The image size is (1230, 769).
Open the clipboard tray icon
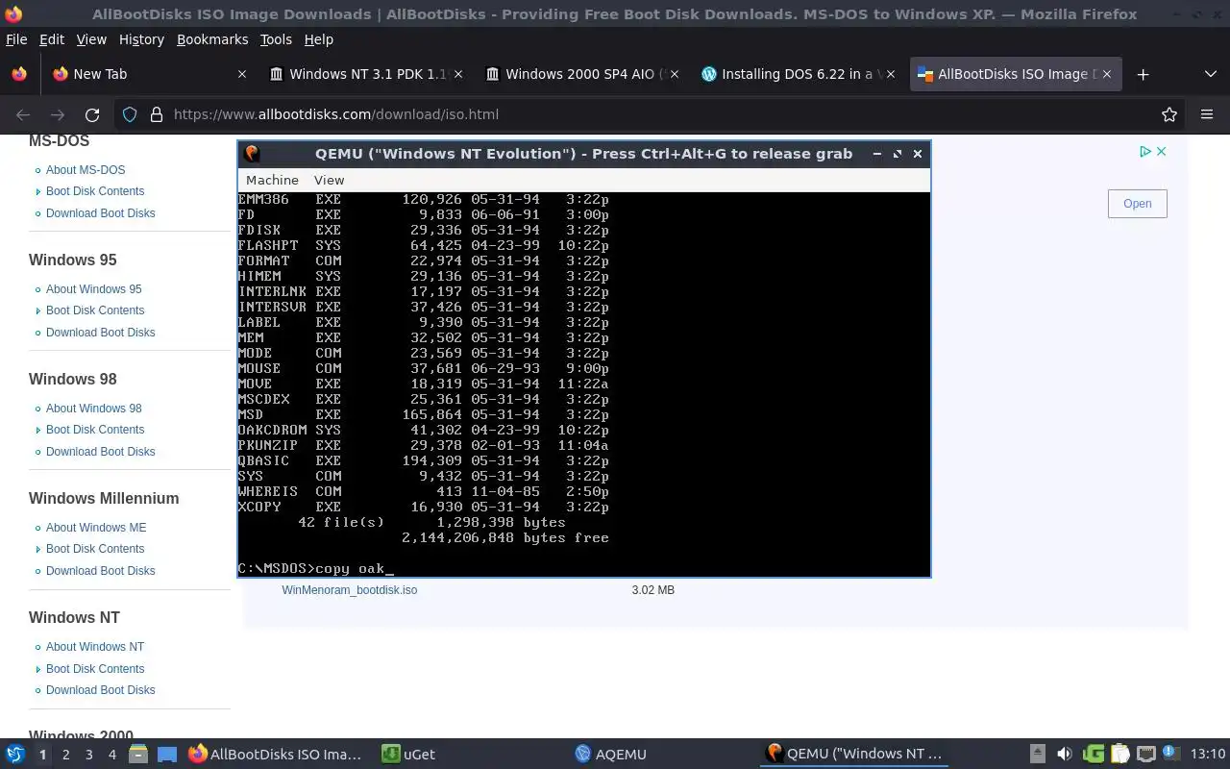pyautogui.click(x=1120, y=755)
